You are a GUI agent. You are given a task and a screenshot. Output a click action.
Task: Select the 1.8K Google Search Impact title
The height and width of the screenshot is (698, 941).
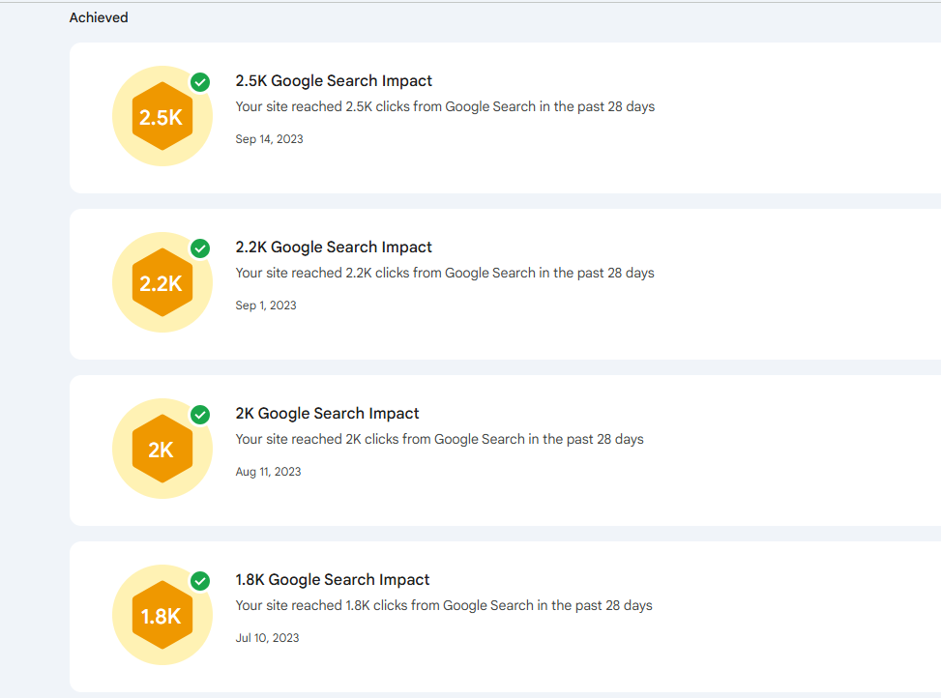(333, 579)
